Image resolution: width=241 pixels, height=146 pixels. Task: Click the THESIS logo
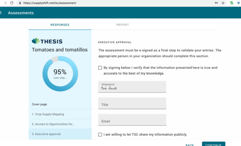[47, 41]
